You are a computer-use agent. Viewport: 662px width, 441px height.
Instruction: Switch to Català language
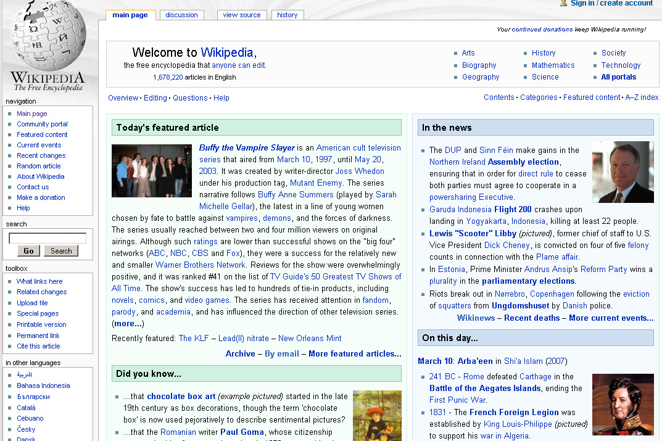click(x=26, y=408)
